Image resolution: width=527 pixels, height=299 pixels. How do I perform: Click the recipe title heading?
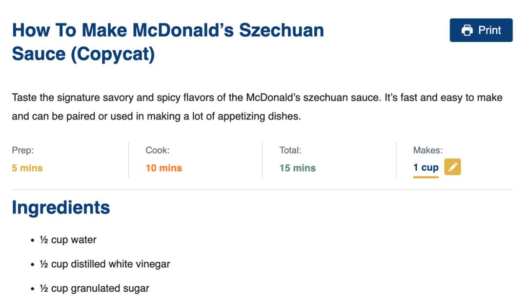click(168, 42)
